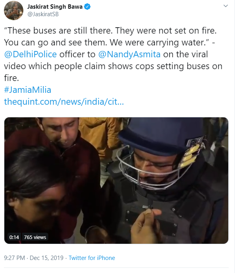The image size is (235, 273).
Task: Follow the thequint.com article link
Action: click(x=64, y=102)
